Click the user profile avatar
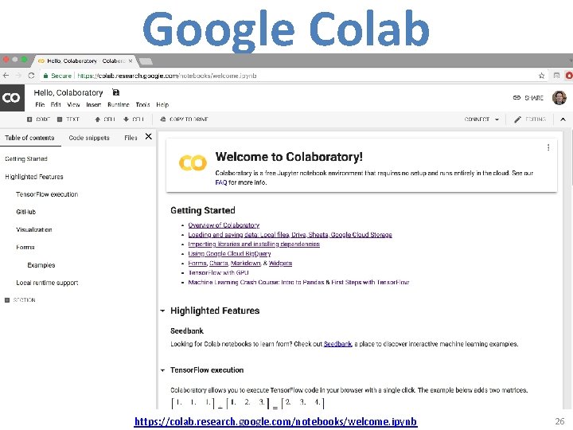573x430 pixels. 559,98
